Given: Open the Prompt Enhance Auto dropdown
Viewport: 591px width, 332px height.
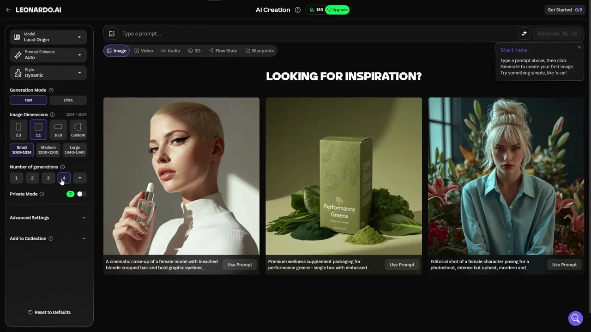Looking at the screenshot, I should click(48, 55).
